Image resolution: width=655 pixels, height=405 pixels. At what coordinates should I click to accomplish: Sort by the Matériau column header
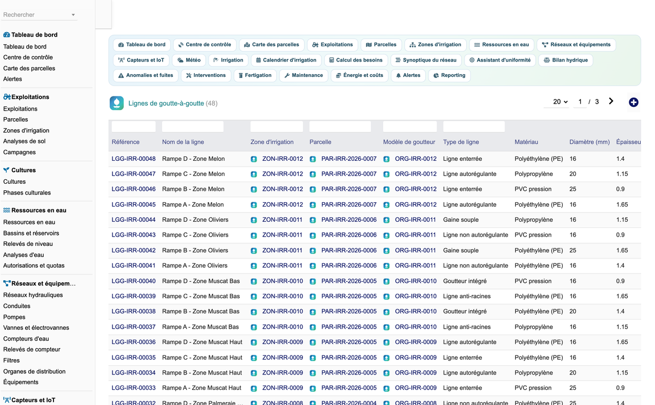[526, 142]
